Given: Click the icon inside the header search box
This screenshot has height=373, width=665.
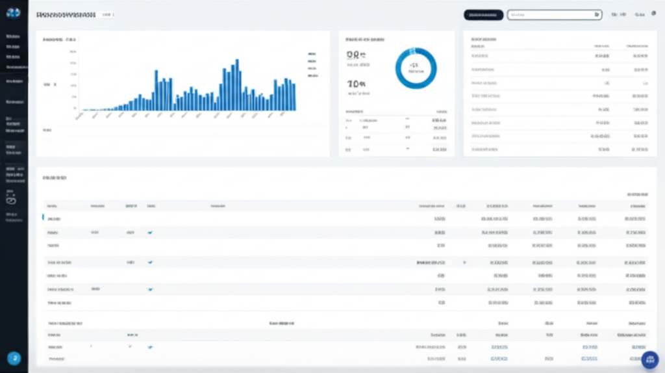Looking at the screenshot, I should [x=597, y=14].
